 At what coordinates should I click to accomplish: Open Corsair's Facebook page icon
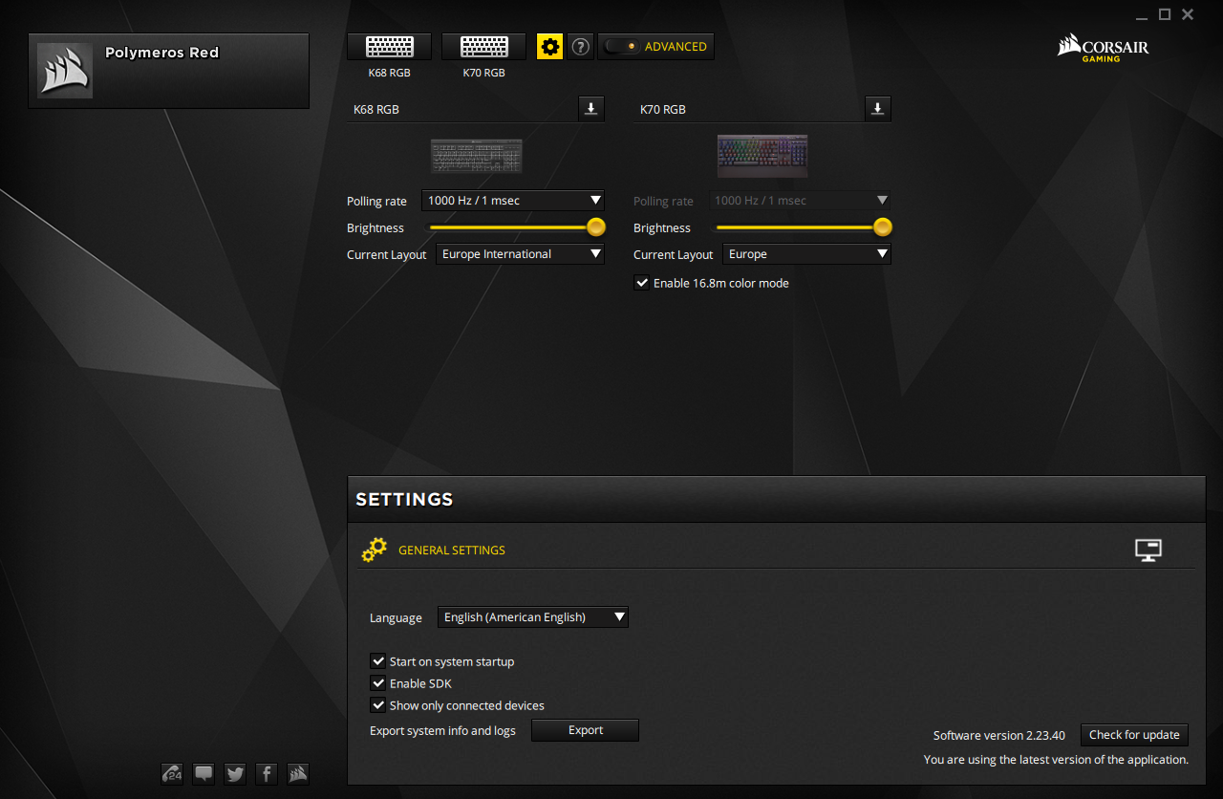[267, 774]
